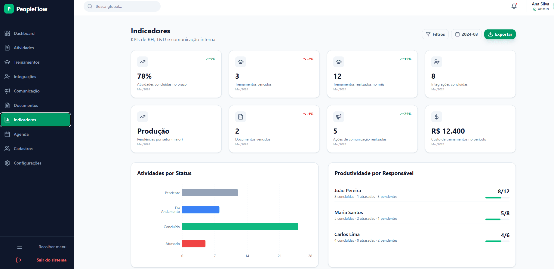Click Maria Santos's progress bar
The image size is (554, 269).
(497, 219)
